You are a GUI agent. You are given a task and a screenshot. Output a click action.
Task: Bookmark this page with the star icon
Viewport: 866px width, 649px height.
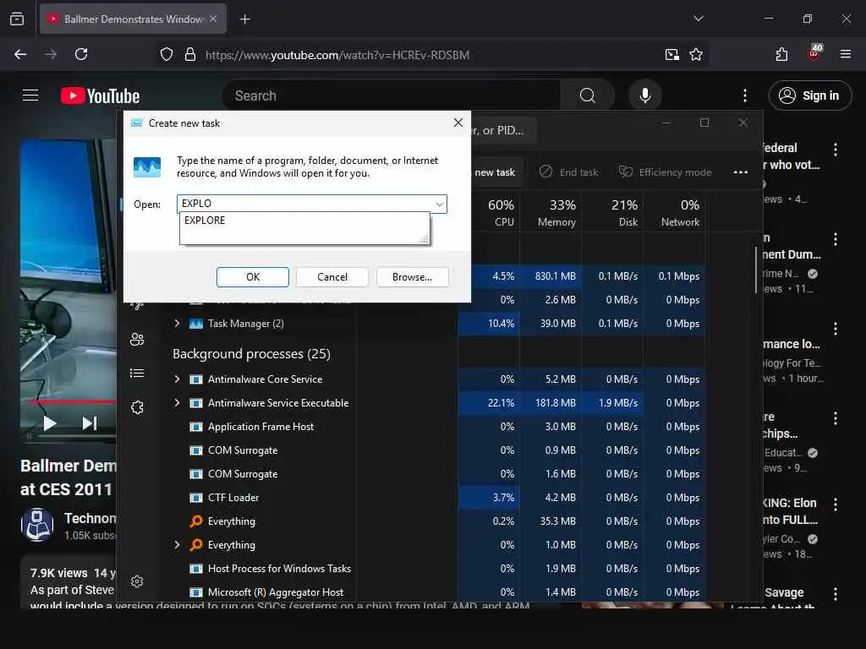coord(696,54)
